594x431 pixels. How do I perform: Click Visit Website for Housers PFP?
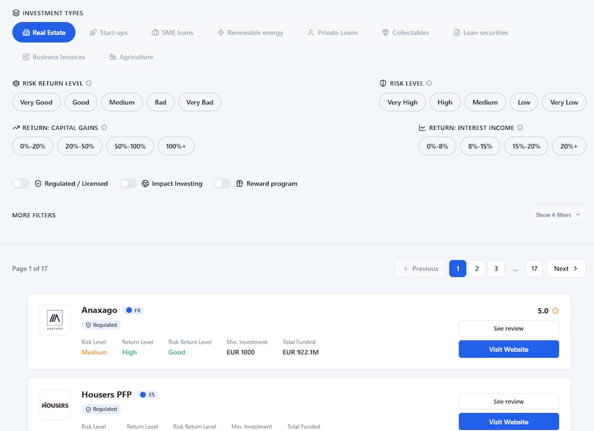coord(509,422)
